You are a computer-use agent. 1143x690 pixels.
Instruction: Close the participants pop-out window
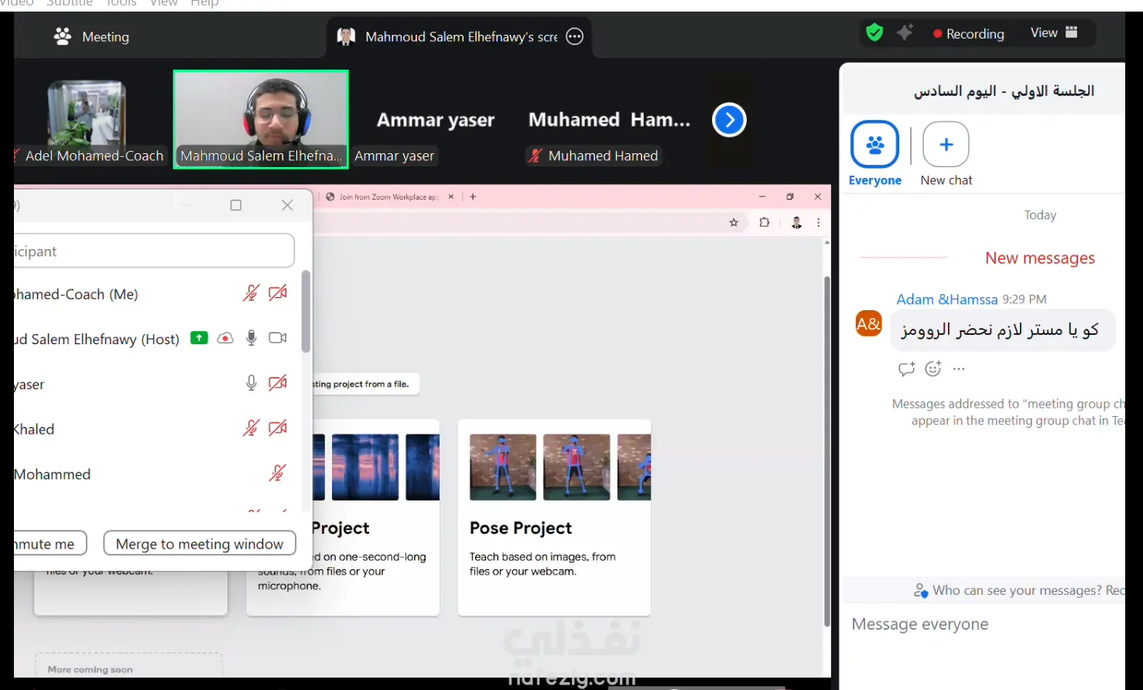[287, 205]
